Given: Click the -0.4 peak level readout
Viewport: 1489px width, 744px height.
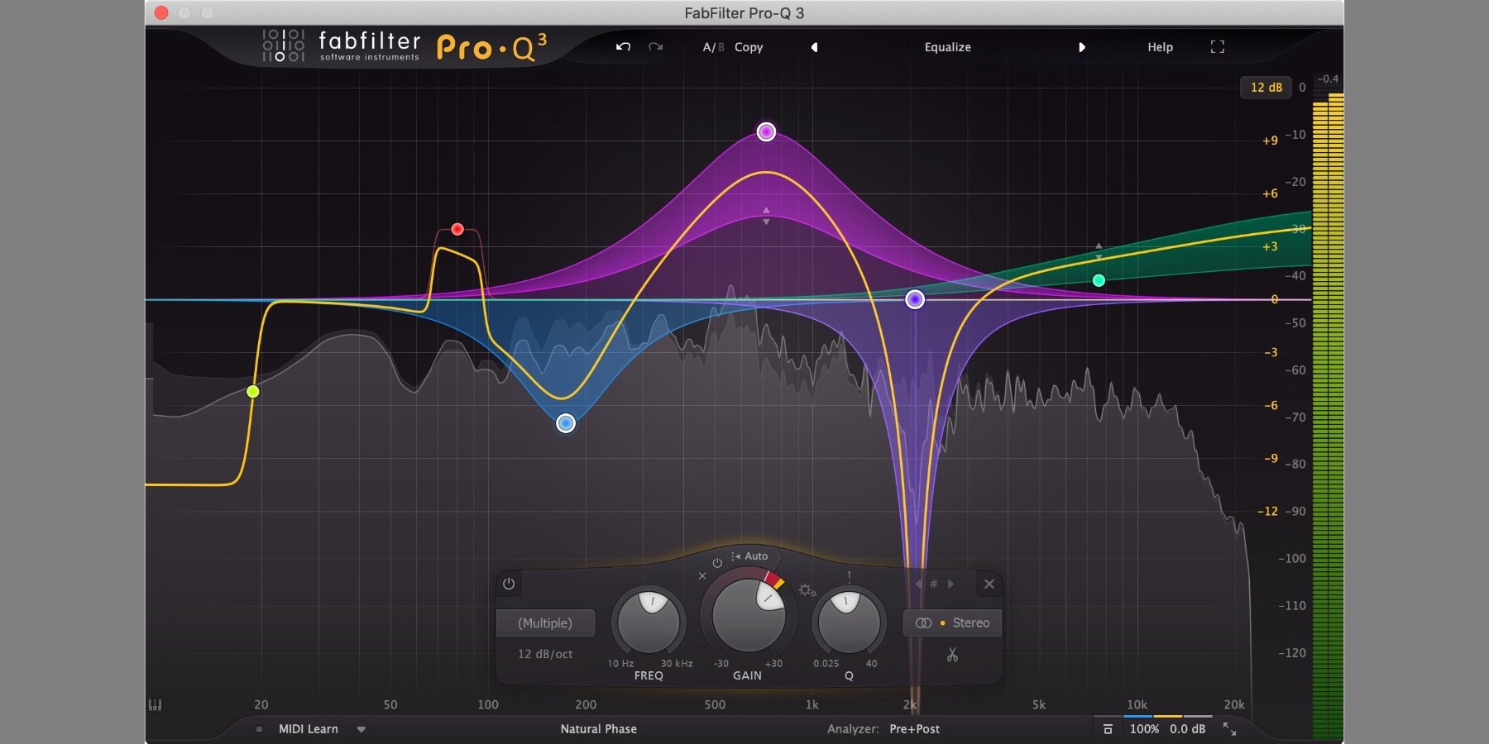Looking at the screenshot, I should (1328, 79).
